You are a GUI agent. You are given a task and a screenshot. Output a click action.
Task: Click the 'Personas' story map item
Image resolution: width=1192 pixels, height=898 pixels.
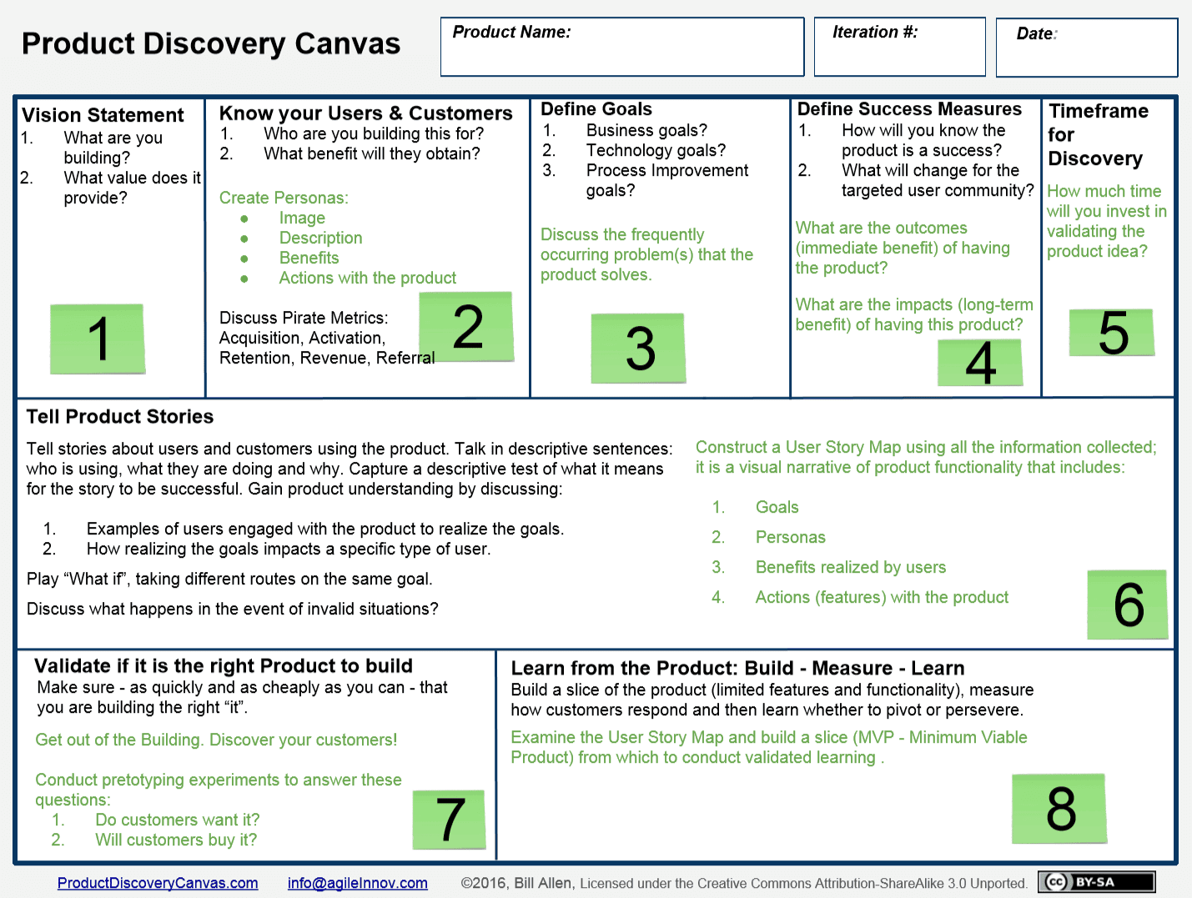pyautogui.click(x=790, y=537)
